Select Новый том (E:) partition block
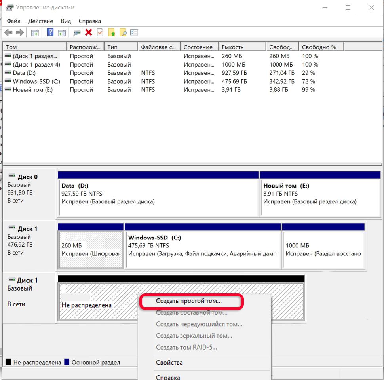The height and width of the screenshot is (380, 384). [x=320, y=194]
